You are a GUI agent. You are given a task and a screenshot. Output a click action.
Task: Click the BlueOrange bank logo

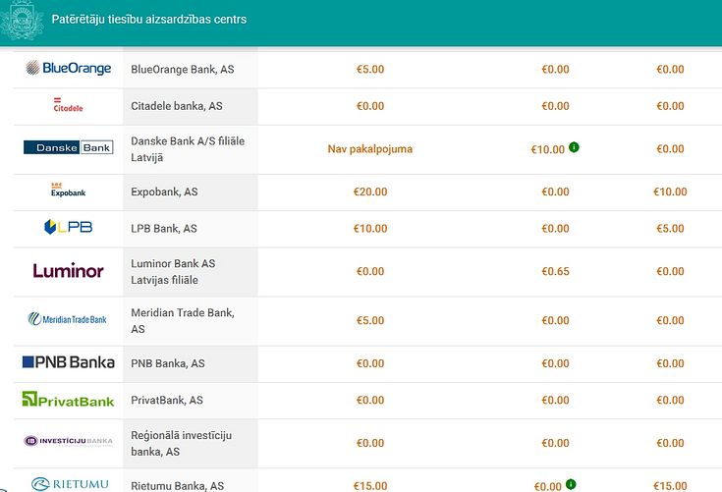(x=68, y=68)
